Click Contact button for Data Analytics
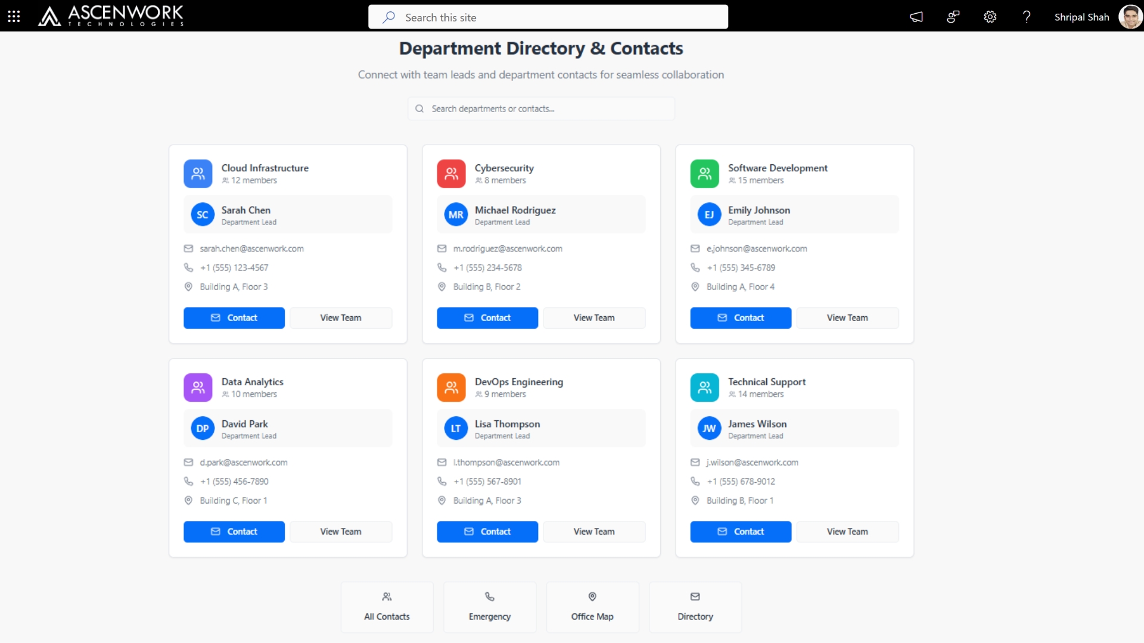The image size is (1144, 643). click(234, 532)
